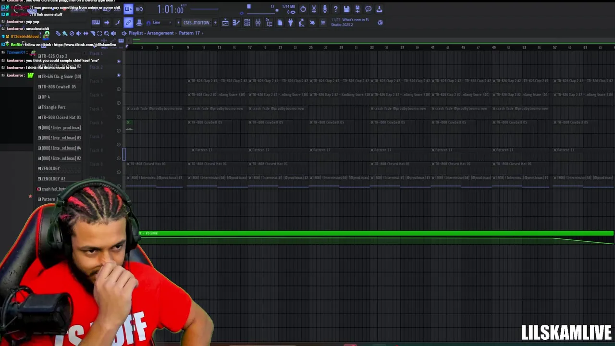The image size is (615, 346).
Task: Open the plugin picker plug icon
Action: tap(291, 23)
